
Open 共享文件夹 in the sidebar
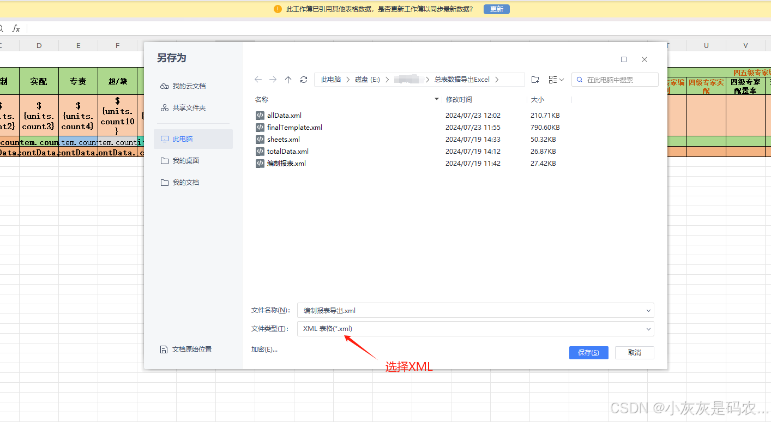pos(194,108)
